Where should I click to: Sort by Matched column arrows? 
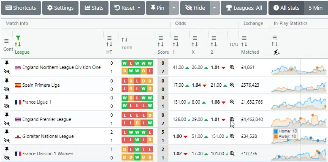click(244, 44)
